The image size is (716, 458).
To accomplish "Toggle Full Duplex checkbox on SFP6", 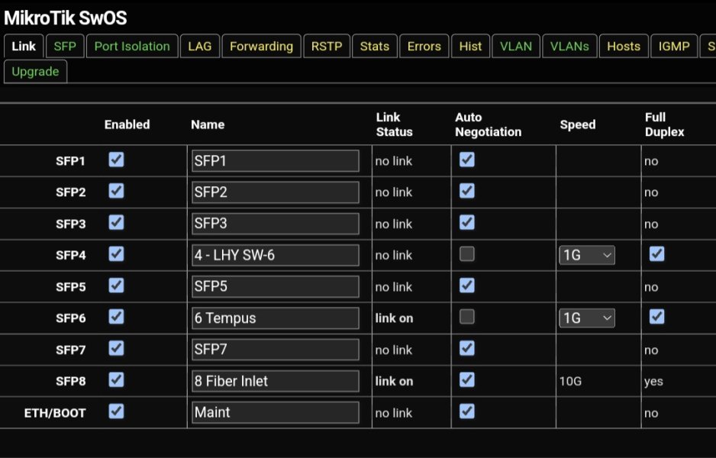I will tap(656, 317).
